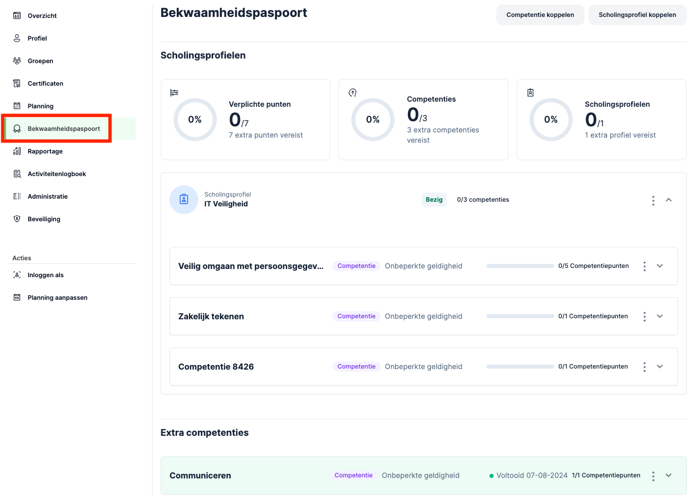
Task: Expand the Veilig omgaan met persoonsgegevens row
Action: click(660, 266)
